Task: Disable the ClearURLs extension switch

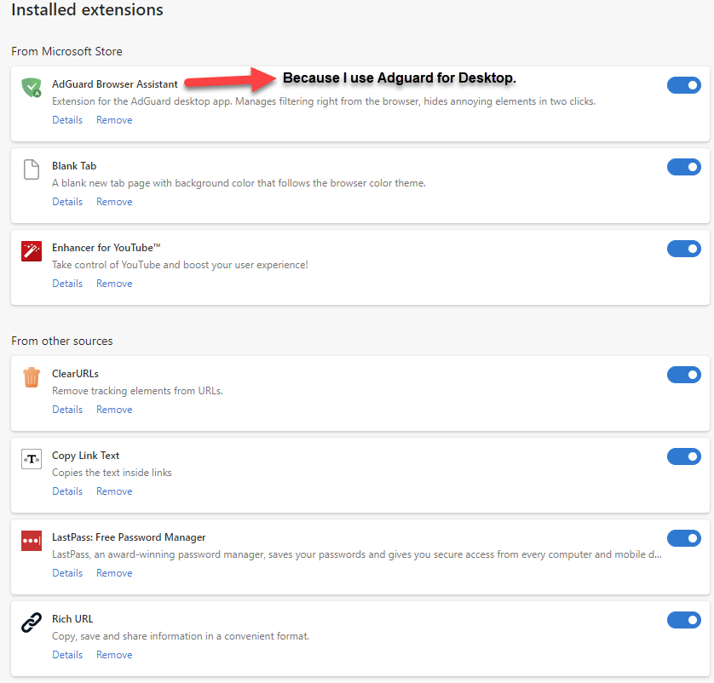Action: (683, 375)
